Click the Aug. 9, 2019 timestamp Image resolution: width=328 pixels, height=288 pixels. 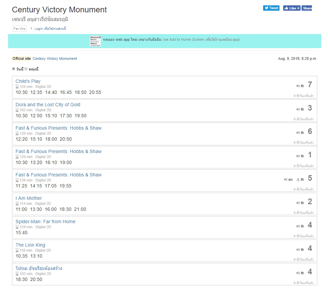pyautogui.click(x=298, y=58)
